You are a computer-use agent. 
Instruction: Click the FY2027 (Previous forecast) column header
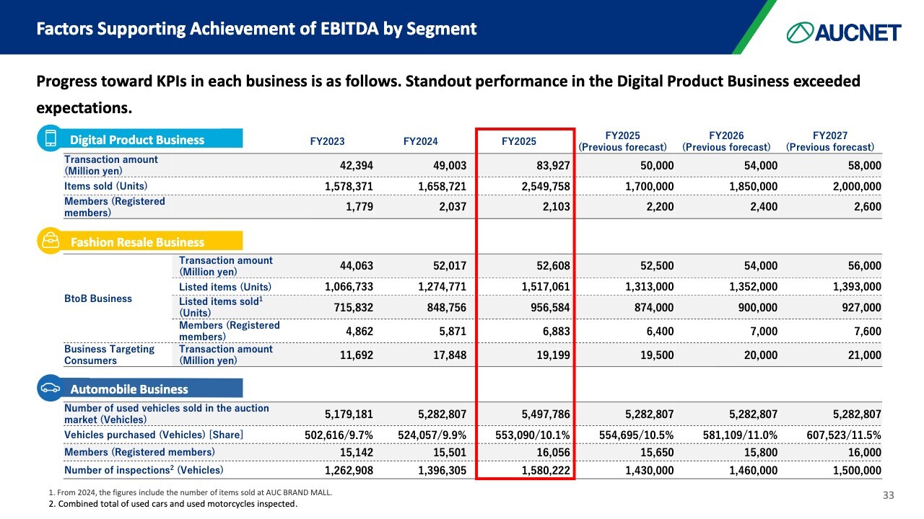tap(830, 141)
